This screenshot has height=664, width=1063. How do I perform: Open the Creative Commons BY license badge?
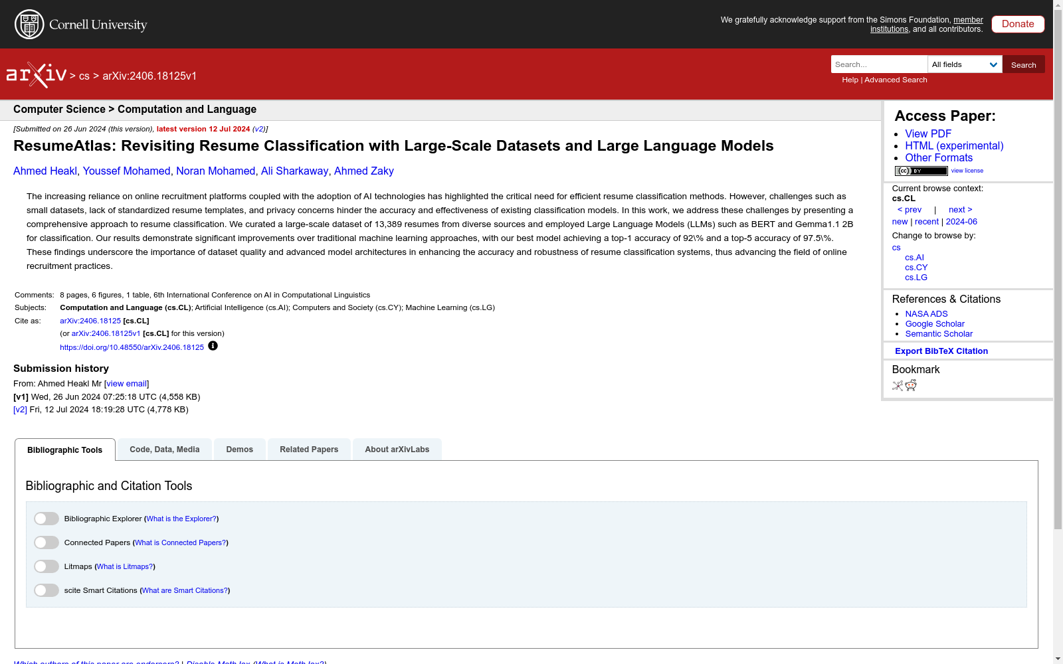coord(921,171)
